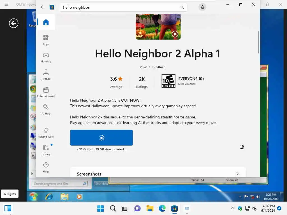Open Windows Security tray icon

pyautogui.click(x=240, y=208)
